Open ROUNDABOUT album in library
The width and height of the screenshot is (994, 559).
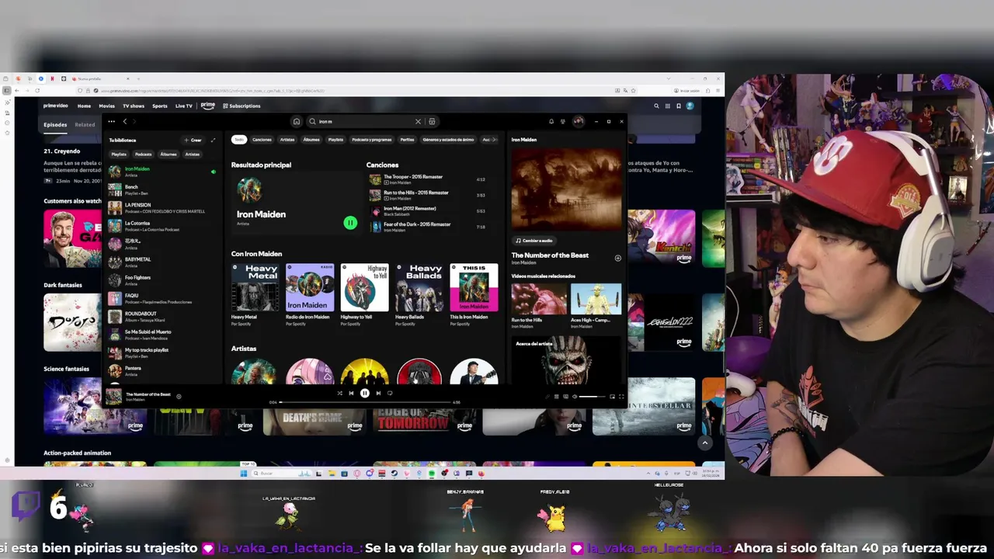[x=162, y=316]
